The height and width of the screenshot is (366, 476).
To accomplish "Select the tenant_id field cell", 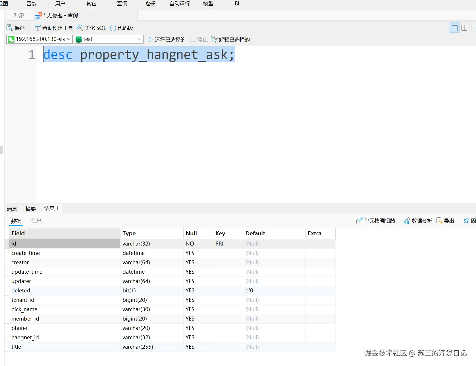I will 65,300.
